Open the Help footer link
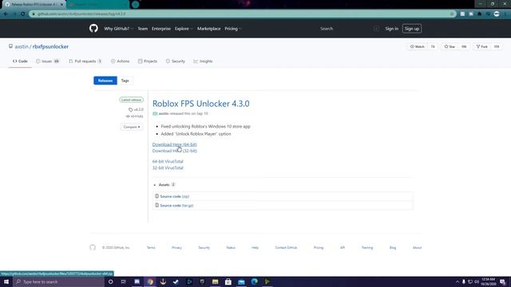This screenshot has width=511, height=287. [255, 248]
